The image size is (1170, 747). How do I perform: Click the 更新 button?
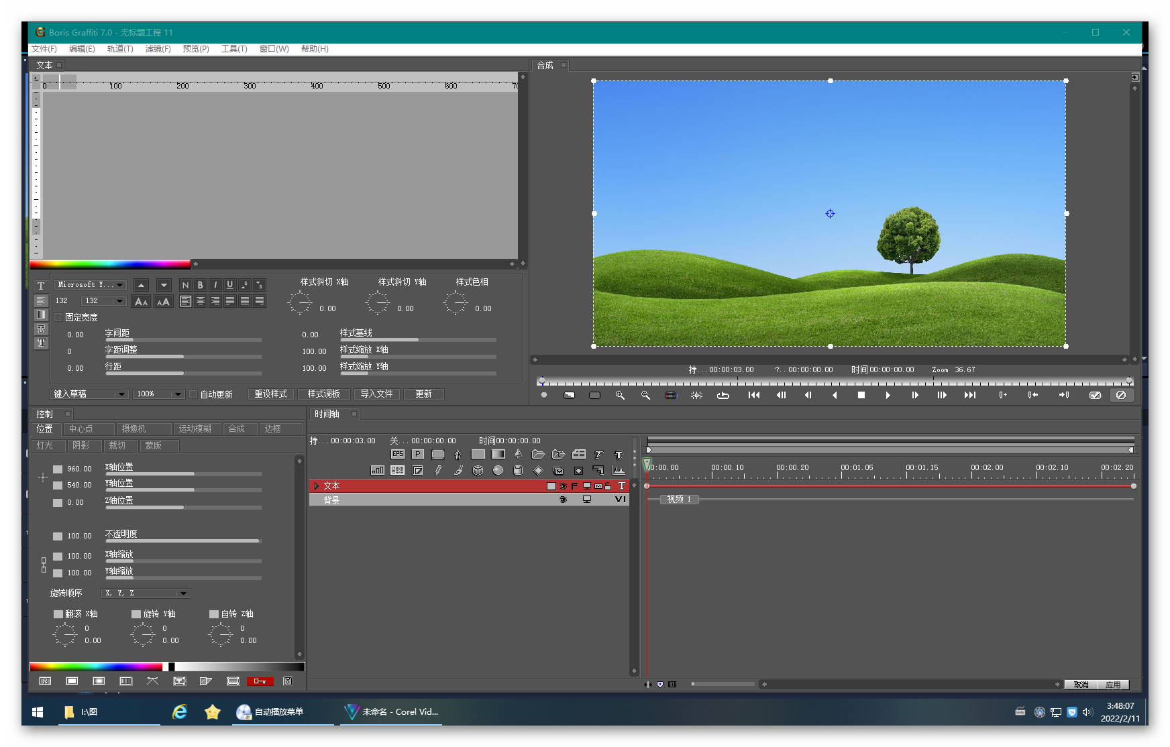tap(424, 394)
